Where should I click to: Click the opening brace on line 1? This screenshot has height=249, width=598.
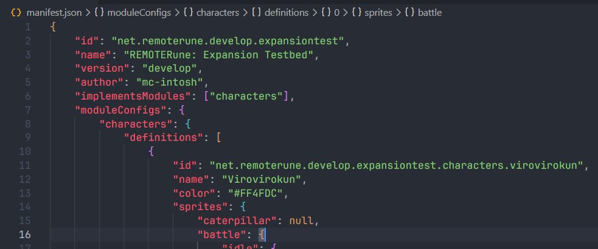(x=53, y=27)
